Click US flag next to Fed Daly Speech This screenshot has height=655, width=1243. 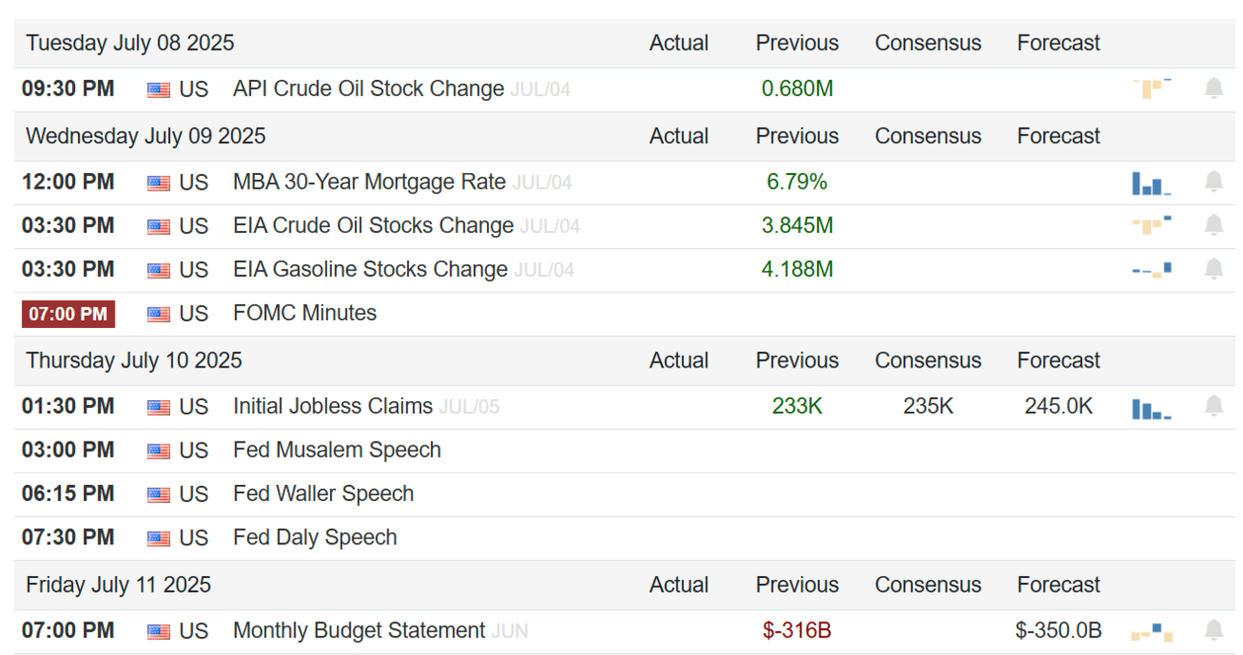159,539
